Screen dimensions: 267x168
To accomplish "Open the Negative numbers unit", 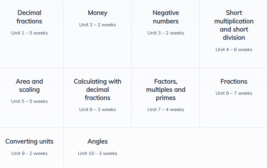I will point(166,17).
